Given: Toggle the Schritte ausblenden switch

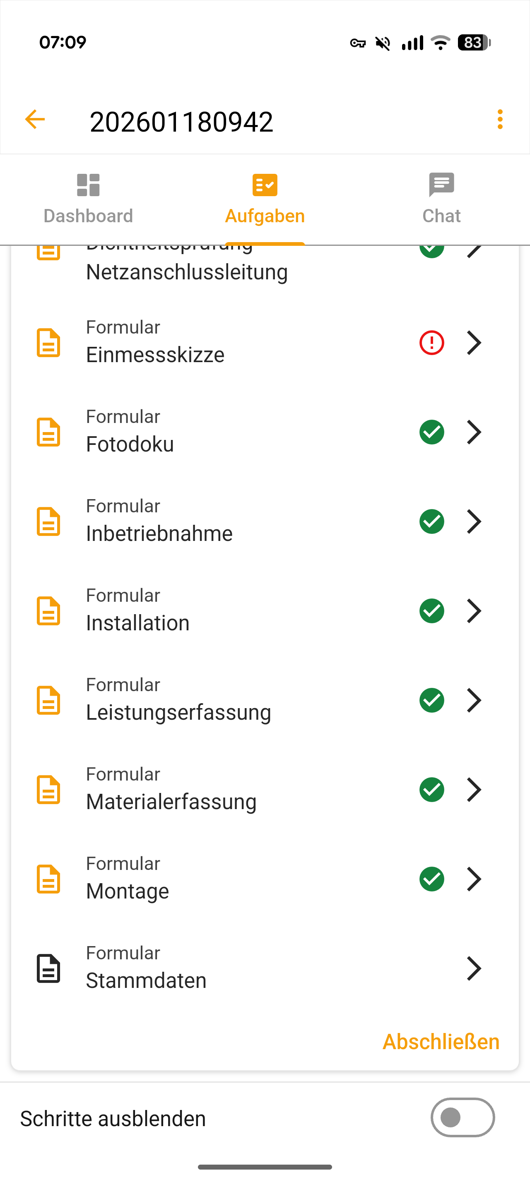Looking at the screenshot, I should coord(462,1117).
